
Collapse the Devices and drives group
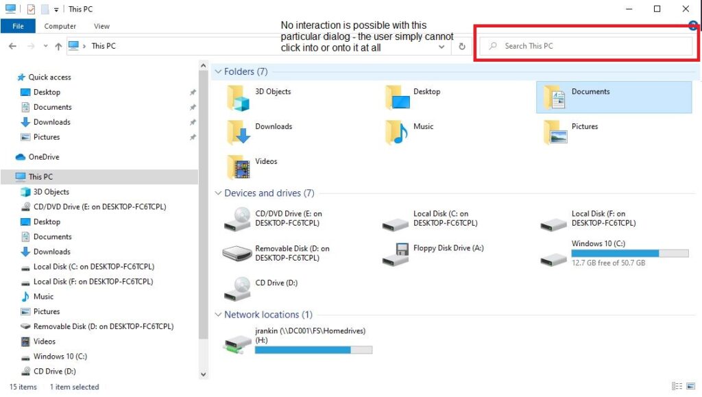(x=218, y=193)
